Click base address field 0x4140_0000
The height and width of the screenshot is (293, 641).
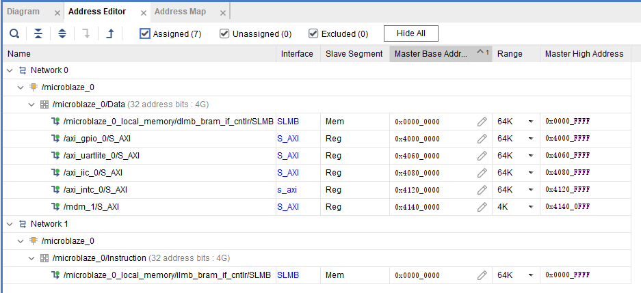point(417,208)
